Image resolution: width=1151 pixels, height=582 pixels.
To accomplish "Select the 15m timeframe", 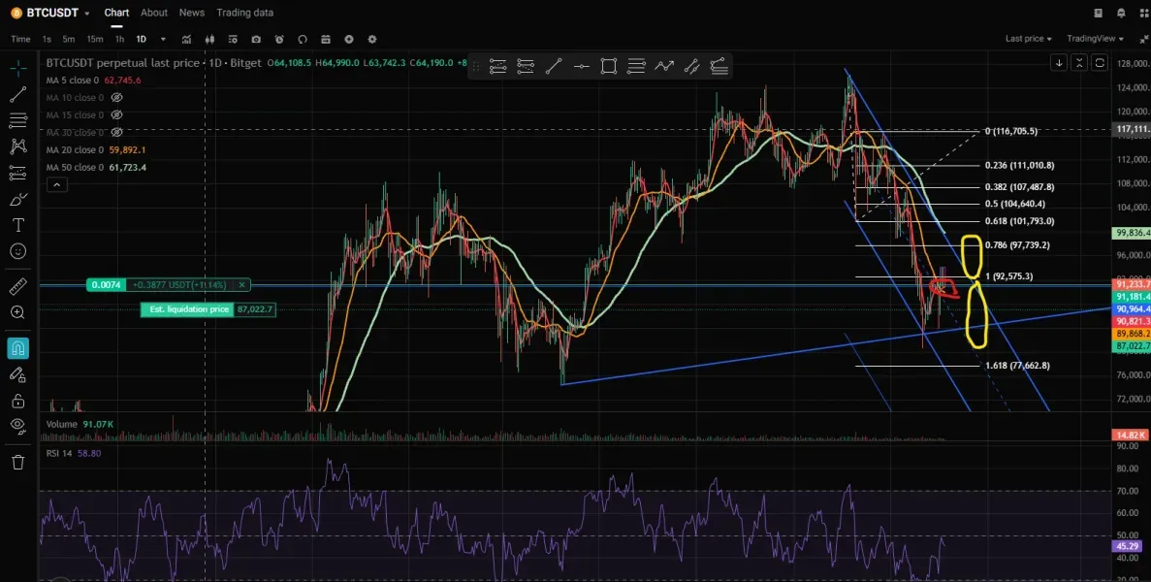I will pyautogui.click(x=94, y=39).
